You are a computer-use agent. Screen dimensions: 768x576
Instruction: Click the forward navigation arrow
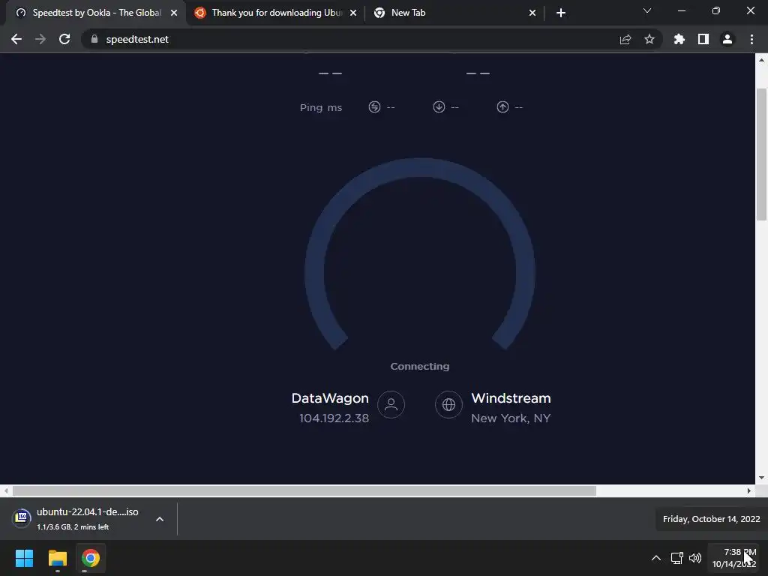pyautogui.click(x=40, y=39)
